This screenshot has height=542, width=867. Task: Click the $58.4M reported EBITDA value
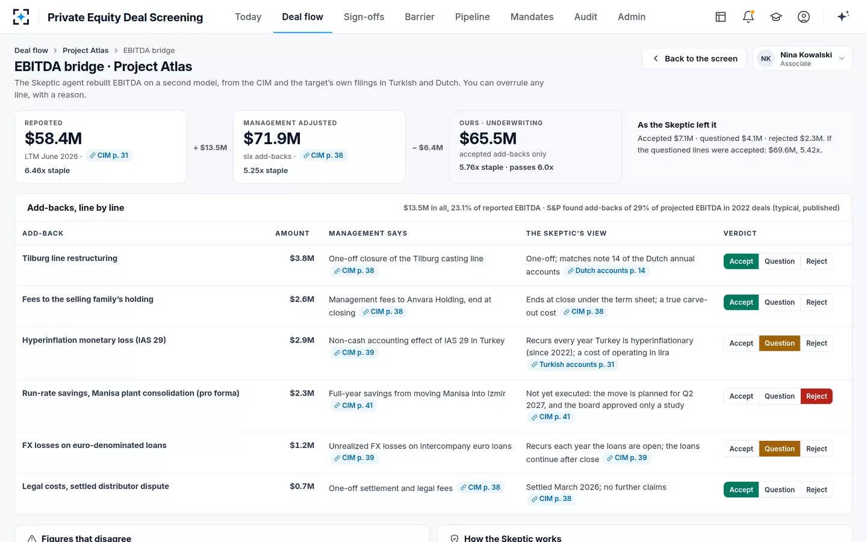coord(53,139)
